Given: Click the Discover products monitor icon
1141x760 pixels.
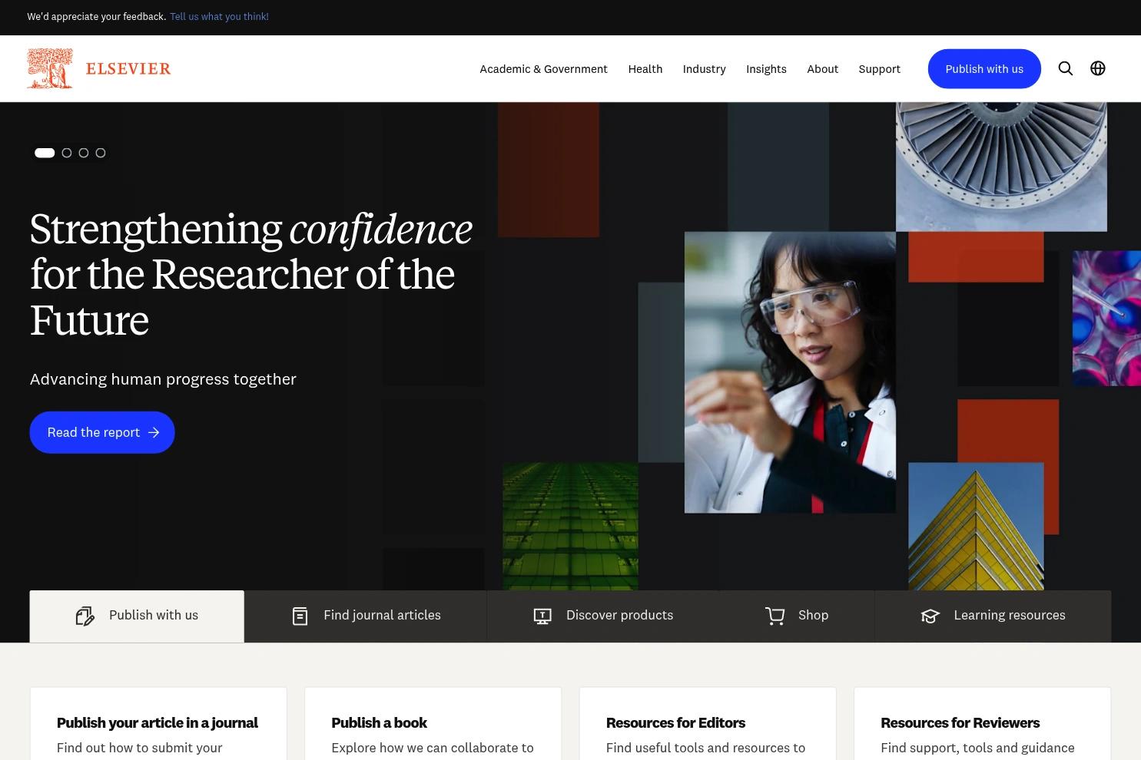Looking at the screenshot, I should pos(542,616).
